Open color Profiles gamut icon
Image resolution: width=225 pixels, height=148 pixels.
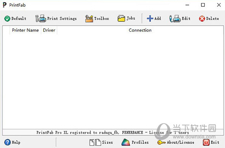[x=125, y=142]
